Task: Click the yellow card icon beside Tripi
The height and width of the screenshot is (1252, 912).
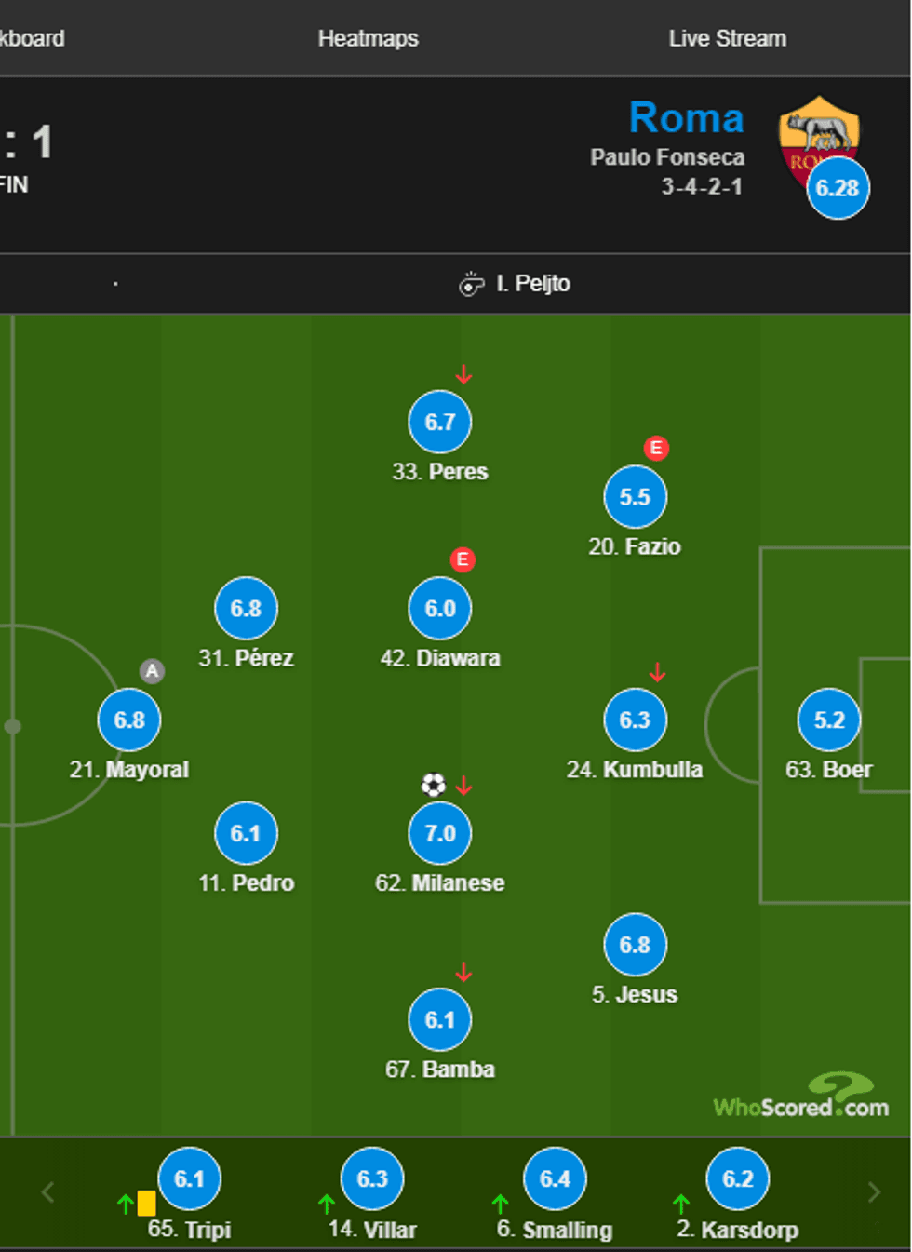Action: [146, 1204]
